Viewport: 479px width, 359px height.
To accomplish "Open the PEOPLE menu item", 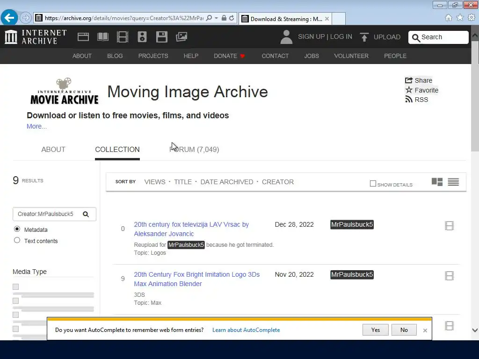I will (395, 56).
